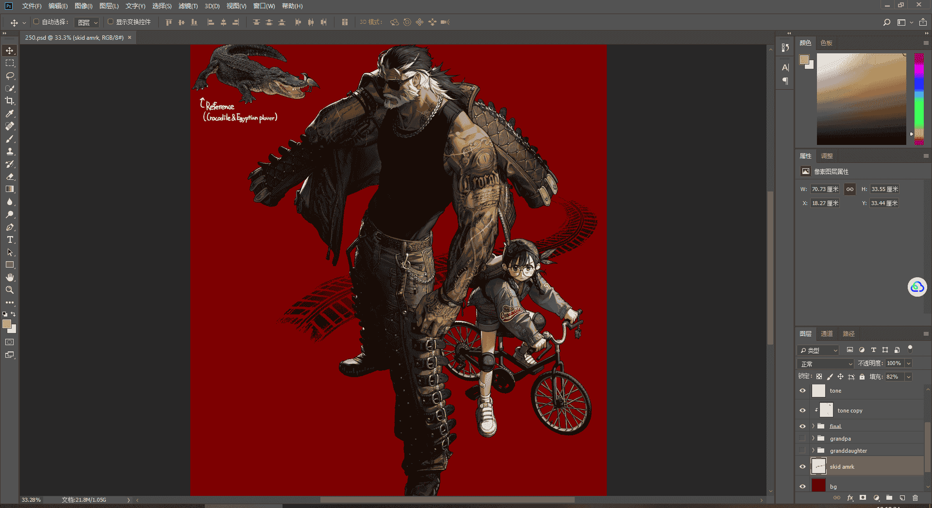Hide the tone layer
Viewport: 932px width, 508px height.
(802, 391)
